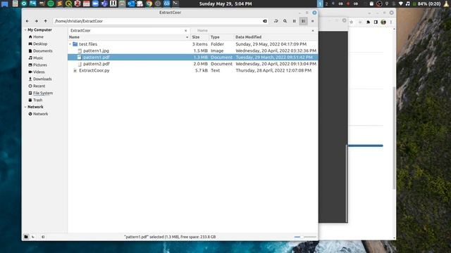The width and height of the screenshot is (451, 253).
Task: Open the Wi-Fi network indicator
Action: pos(401,4)
